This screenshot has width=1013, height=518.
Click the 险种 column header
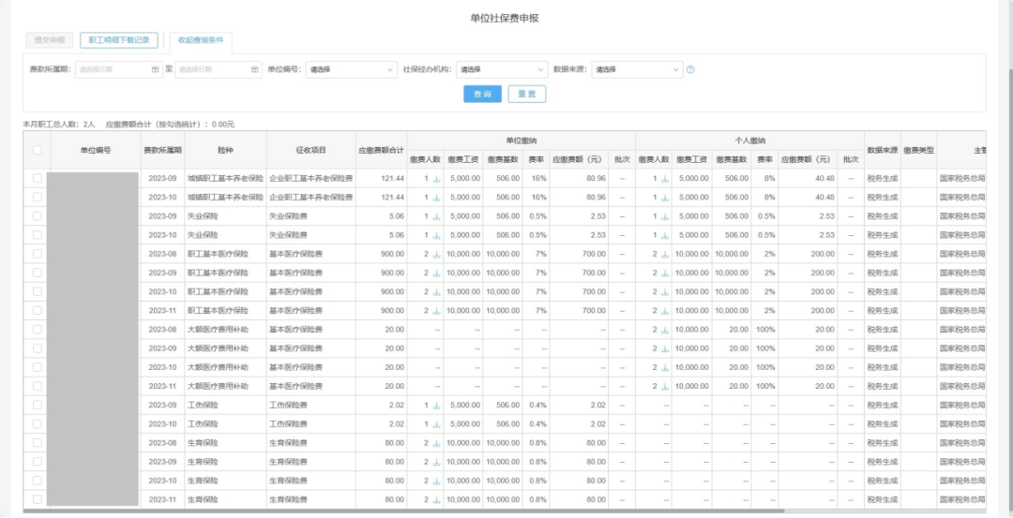pyautogui.click(x=225, y=150)
